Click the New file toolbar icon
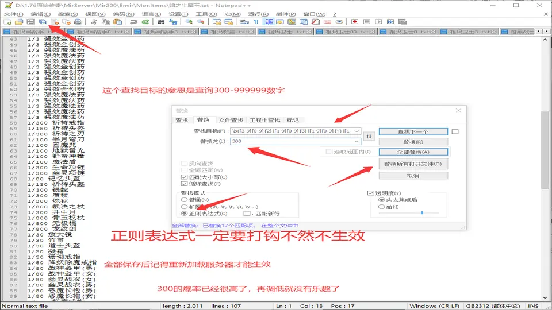552x310 pixels. 7,22
